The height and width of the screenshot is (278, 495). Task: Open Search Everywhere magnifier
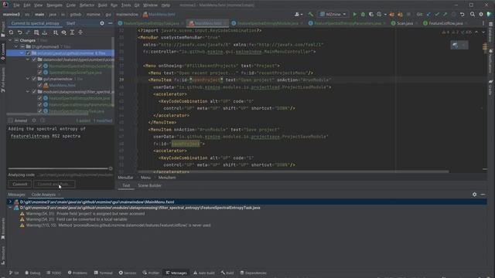coord(473,14)
